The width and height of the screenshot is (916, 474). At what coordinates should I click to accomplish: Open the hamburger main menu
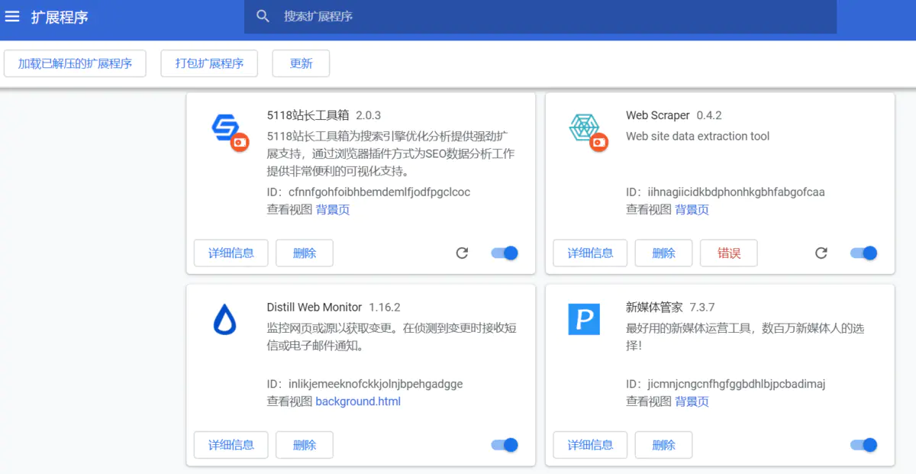coord(12,16)
